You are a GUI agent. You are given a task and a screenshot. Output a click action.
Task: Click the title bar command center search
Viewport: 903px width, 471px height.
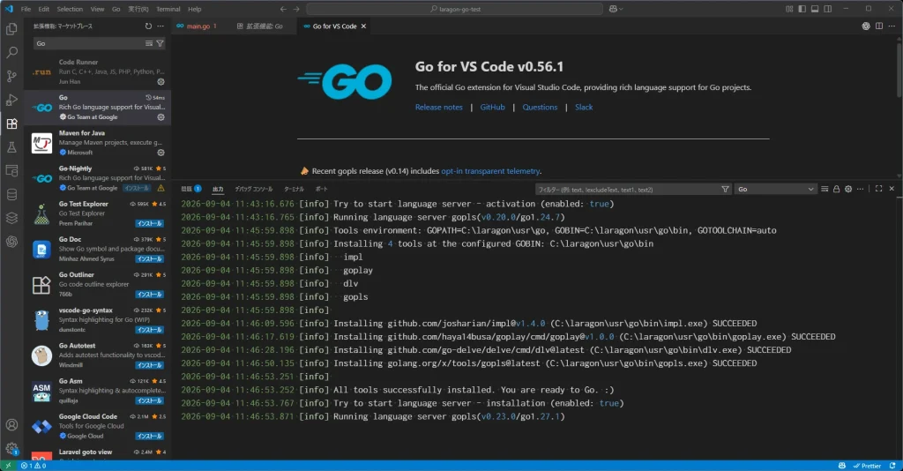(454, 9)
